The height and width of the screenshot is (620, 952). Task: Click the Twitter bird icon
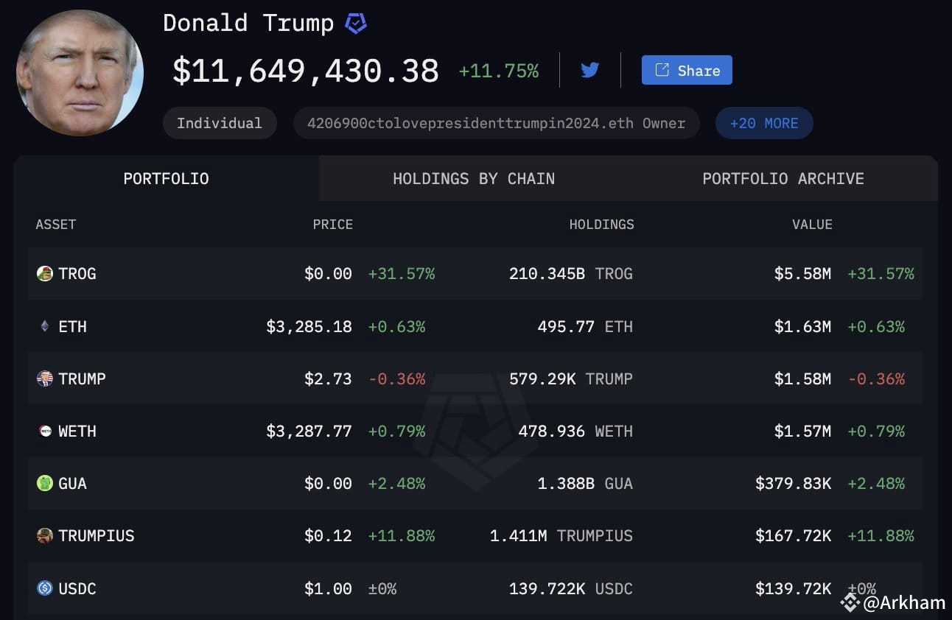(x=589, y=71)
